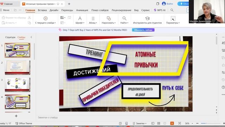
Task: Click the Login user avatar icon
Action: point(164,4)
